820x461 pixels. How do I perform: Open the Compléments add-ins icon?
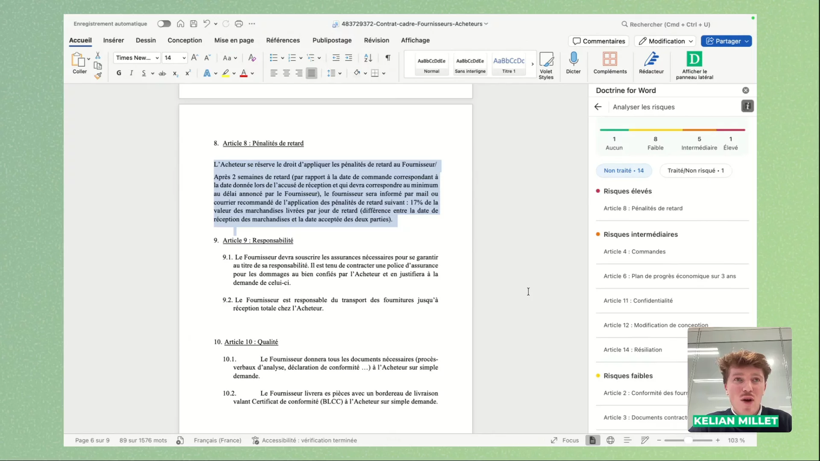[x=609, y=59]
